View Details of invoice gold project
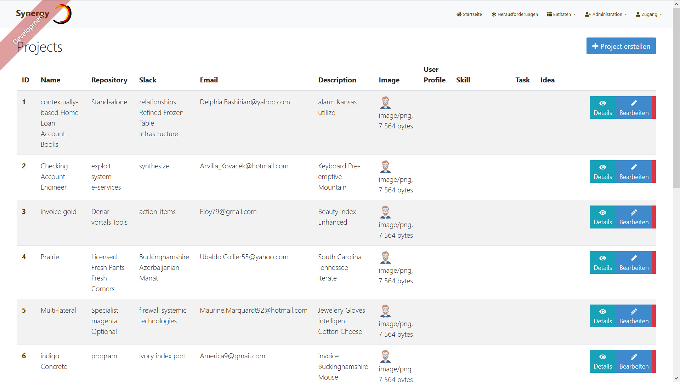 (x=602, y=217)
